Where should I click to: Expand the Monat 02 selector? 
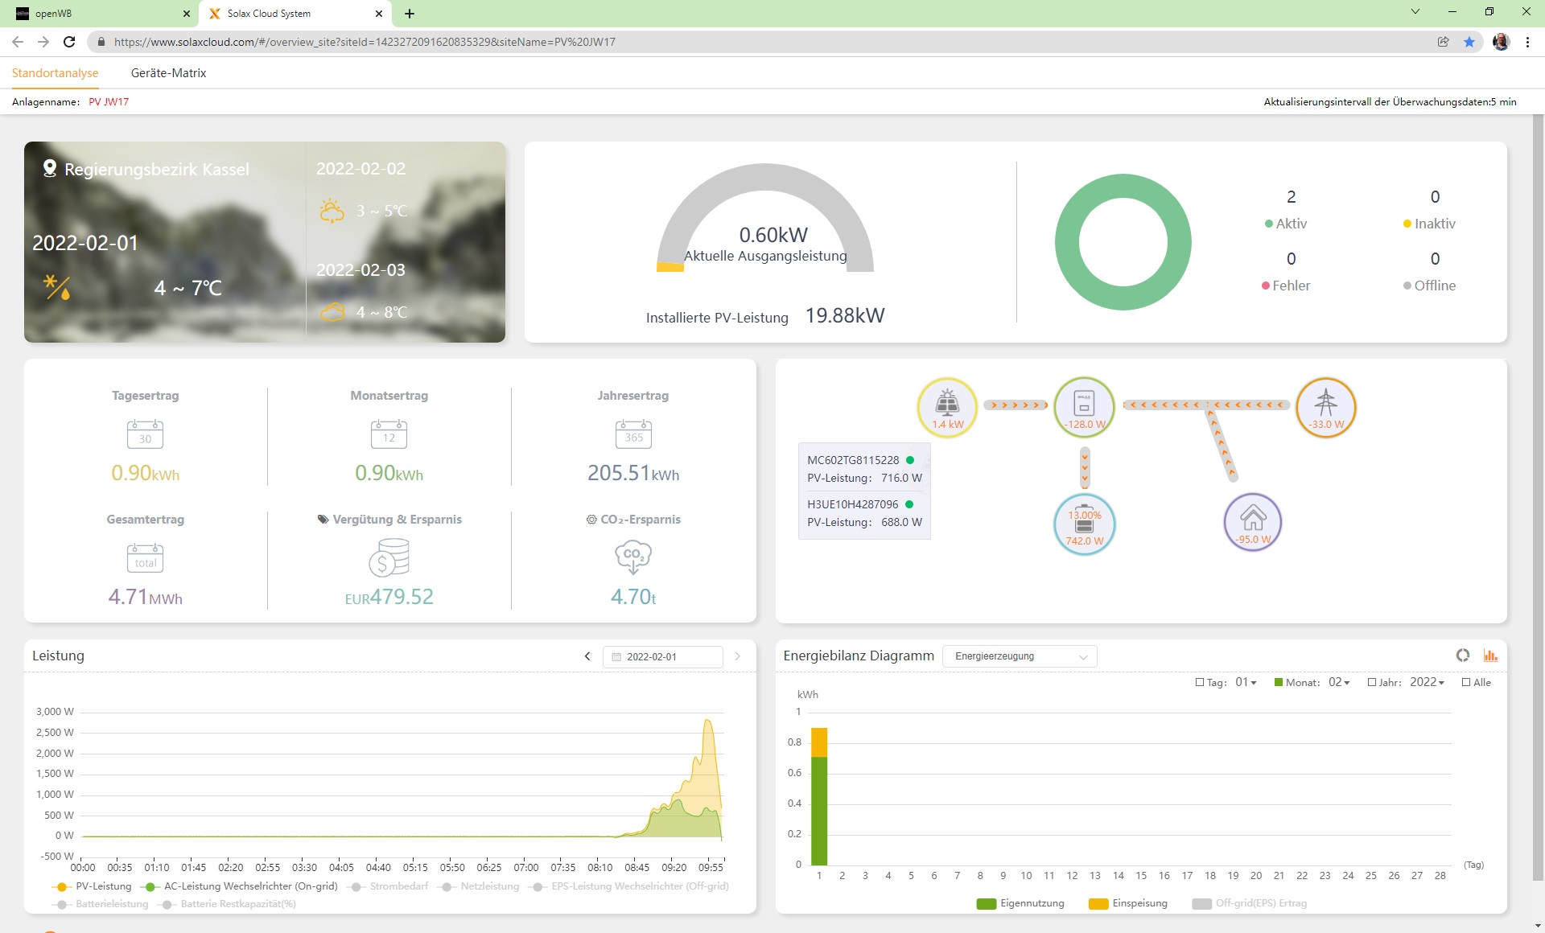click(x=1339, y=682)
